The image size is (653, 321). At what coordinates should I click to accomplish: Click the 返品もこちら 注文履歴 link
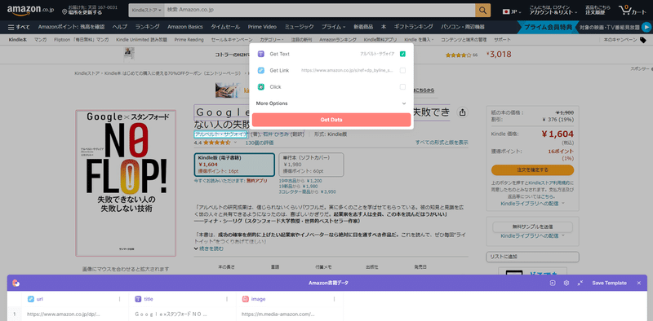pyautogui.click(x=597, y=10)
